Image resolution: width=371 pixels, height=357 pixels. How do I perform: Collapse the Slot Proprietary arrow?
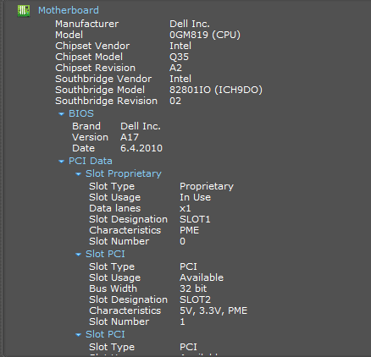pos(78,174)
